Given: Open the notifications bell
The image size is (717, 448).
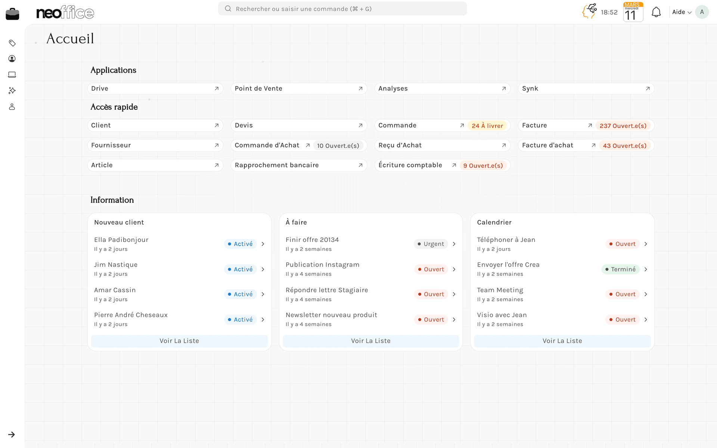Looking at the screenshot, I should click(656, 12).
